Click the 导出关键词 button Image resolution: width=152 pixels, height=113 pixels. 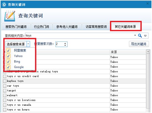(x=139, y=44)
